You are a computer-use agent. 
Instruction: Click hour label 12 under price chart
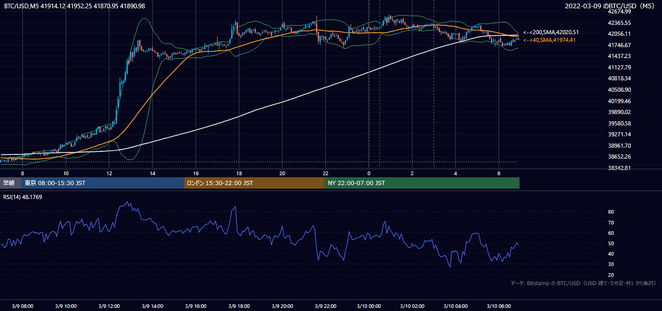point(109,173)
